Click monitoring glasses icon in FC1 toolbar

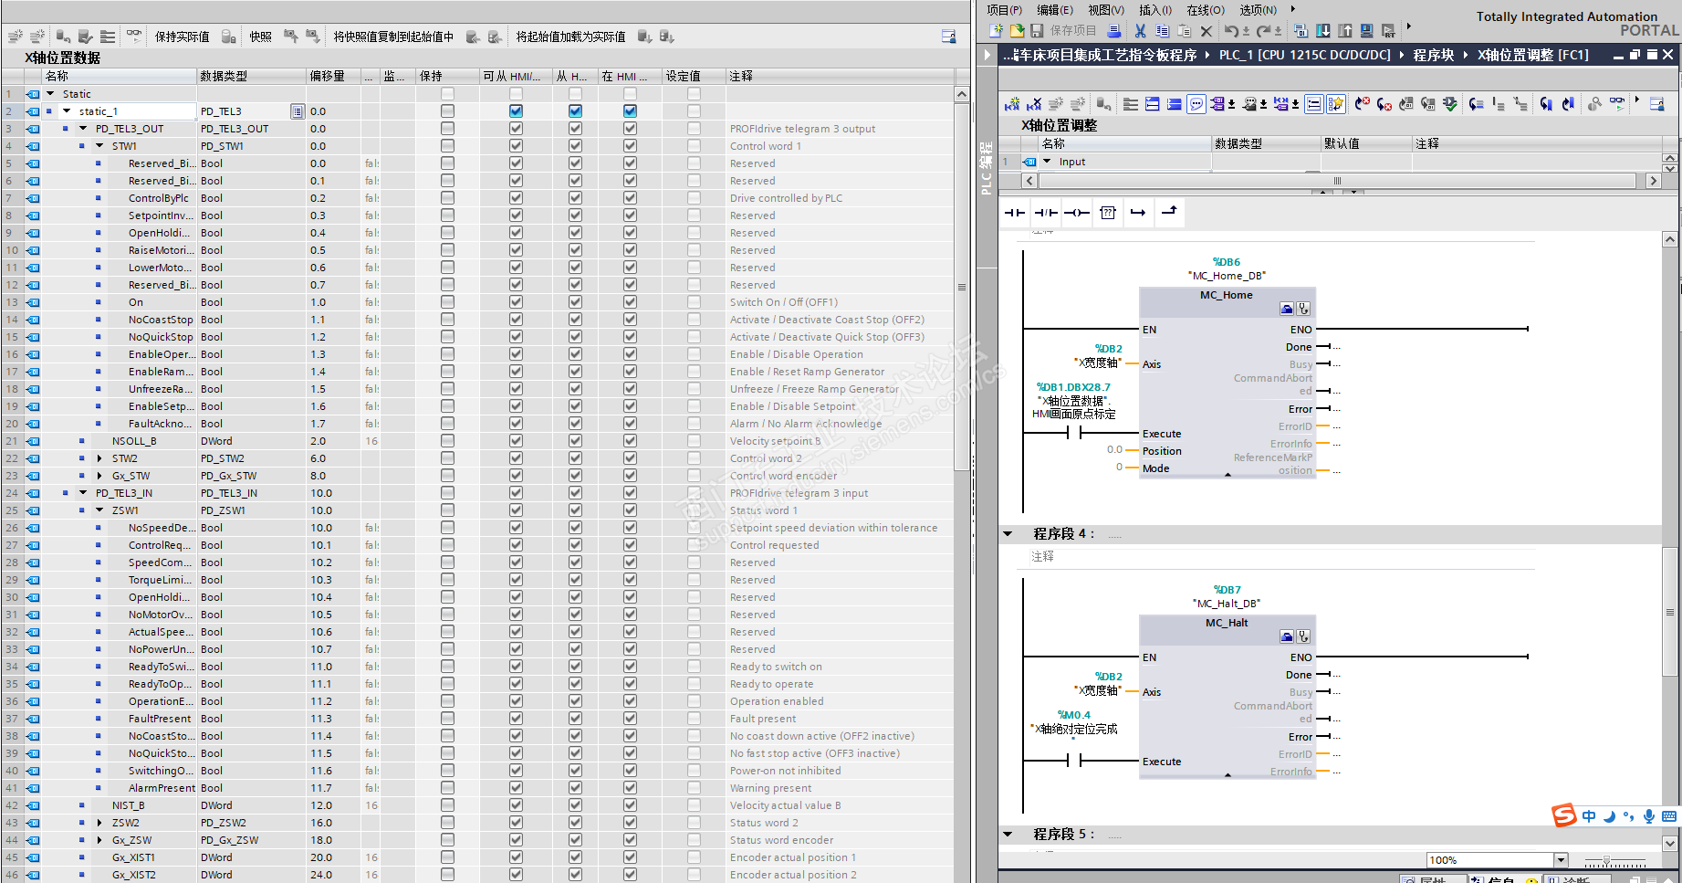point(1617,104)
